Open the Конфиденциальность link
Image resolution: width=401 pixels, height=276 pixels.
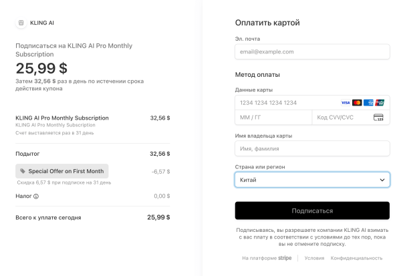pos(357,258)
